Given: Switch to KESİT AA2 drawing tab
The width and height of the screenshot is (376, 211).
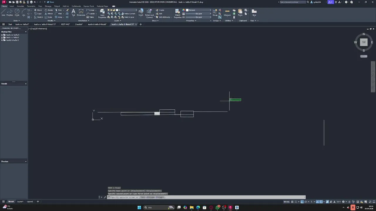Looking at the screenshot, I should pyautogui.click(x=65, y=24).
